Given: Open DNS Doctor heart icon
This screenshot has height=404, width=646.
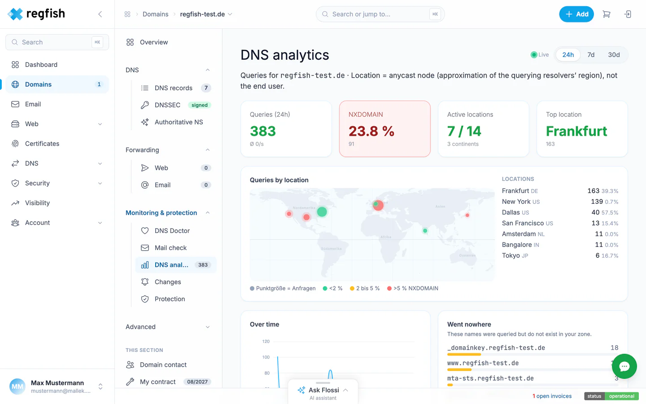Looking at the screenshot, I should point(145,231).
